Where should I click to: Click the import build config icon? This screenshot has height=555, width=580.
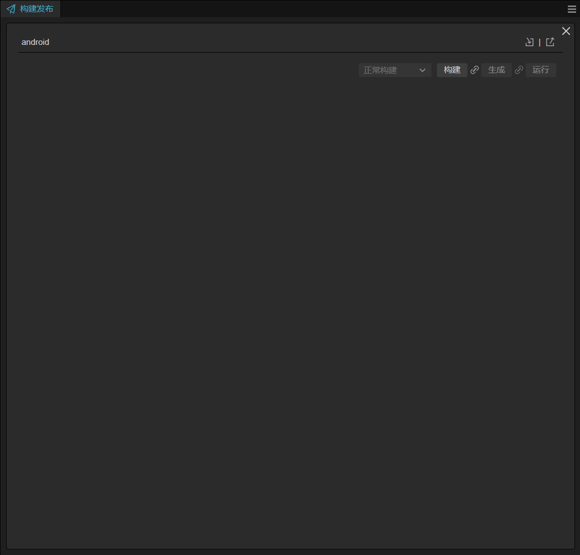tap(530, 42)
